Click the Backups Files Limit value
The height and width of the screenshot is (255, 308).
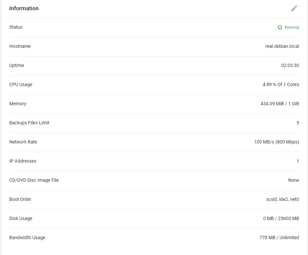pos(298,123)
